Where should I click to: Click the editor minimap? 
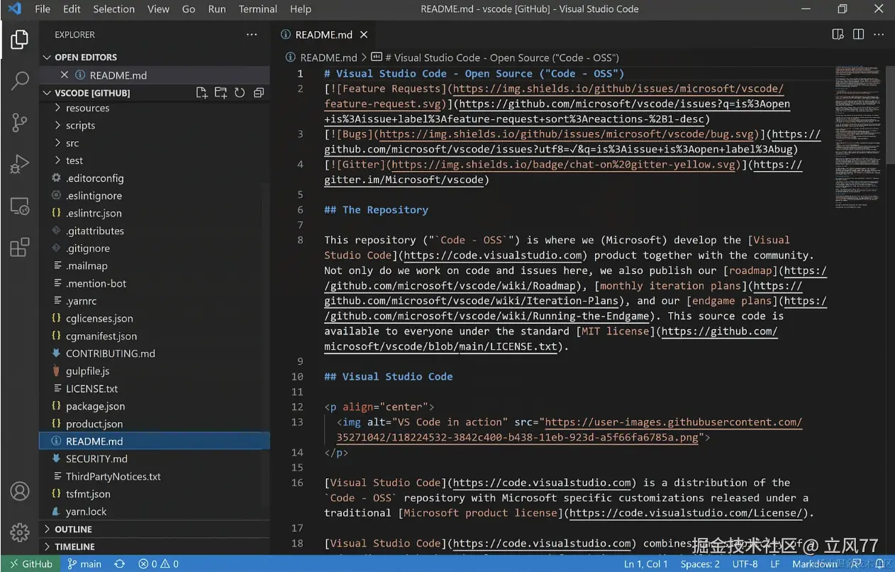(858, 138)
